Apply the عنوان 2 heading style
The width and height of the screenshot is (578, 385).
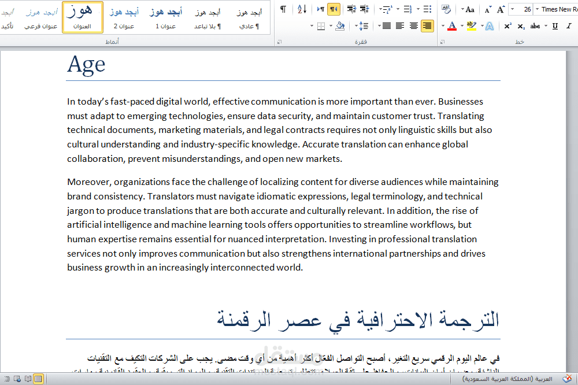pyautogui.click(x=124, y=18)
